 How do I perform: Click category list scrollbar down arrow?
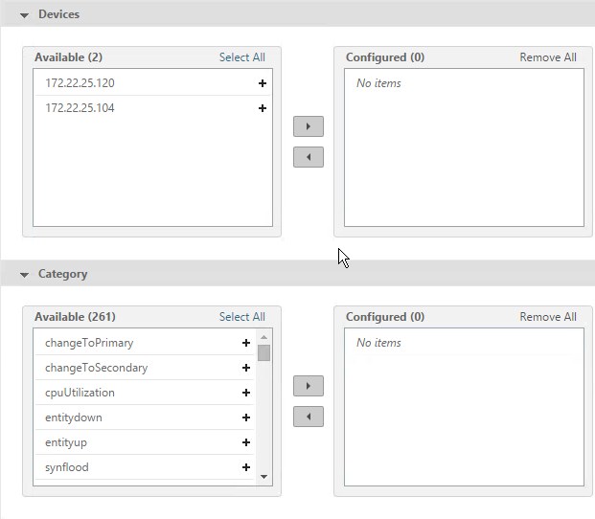pos(264,477)
